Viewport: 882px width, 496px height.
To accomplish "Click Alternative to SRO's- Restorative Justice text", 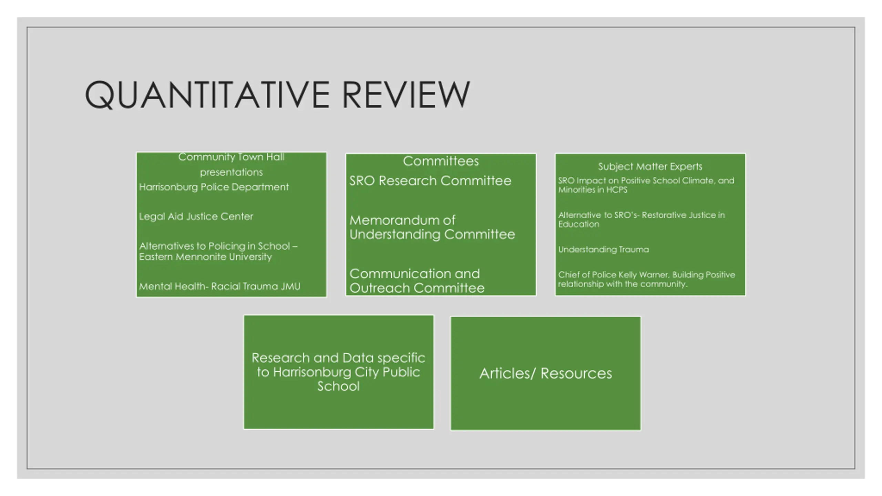I will click(641, 219).
